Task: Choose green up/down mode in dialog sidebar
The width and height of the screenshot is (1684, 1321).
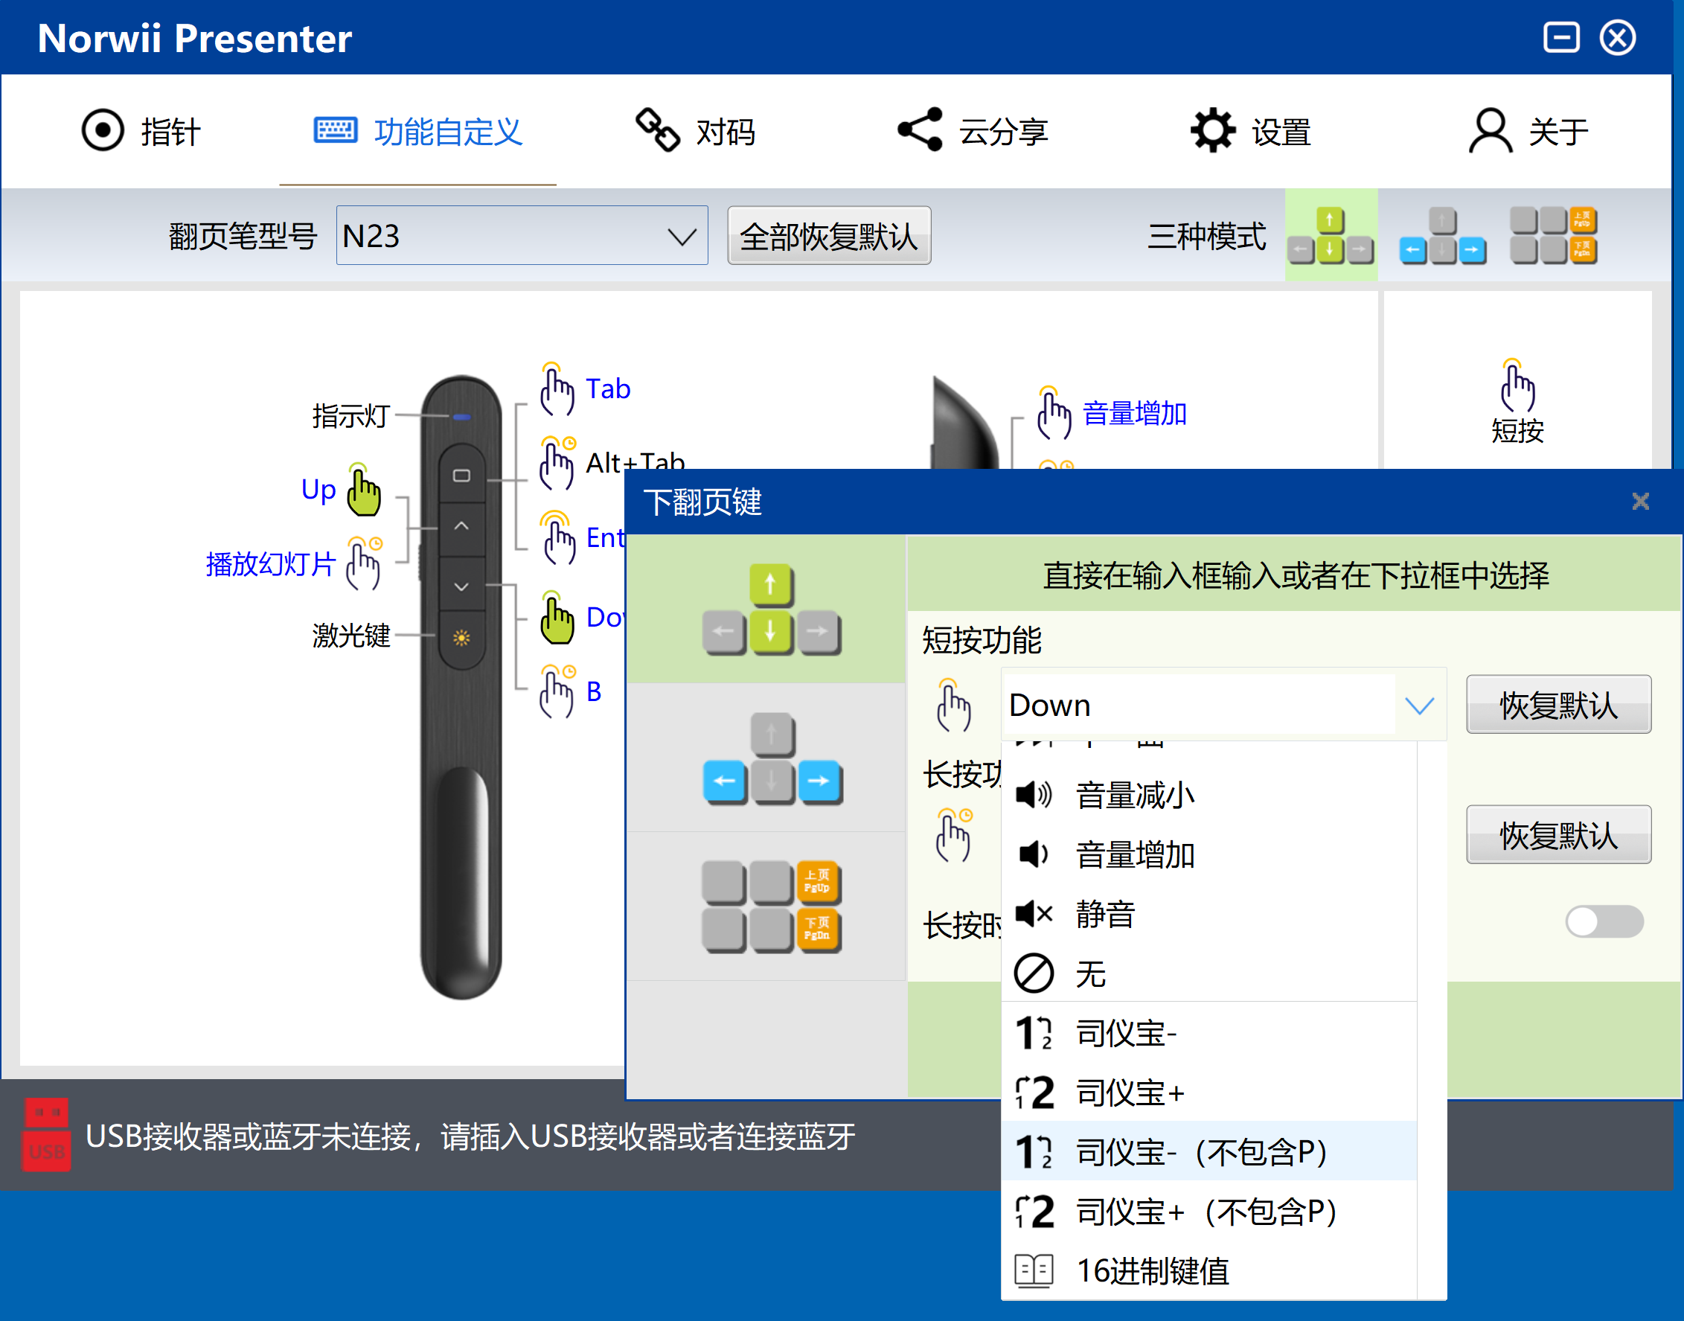Action: (766, 610)
